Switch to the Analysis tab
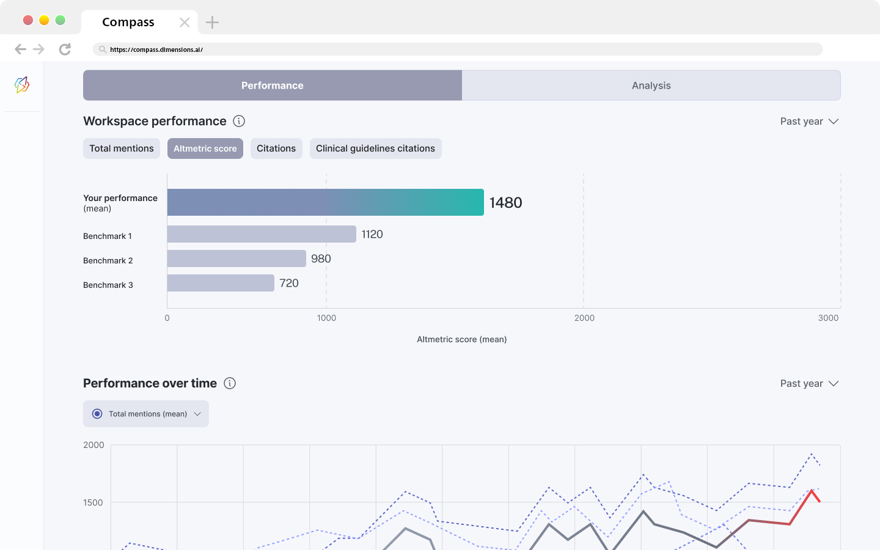The height and width of the screenshot is (550, 880). (x=651, y=86)
